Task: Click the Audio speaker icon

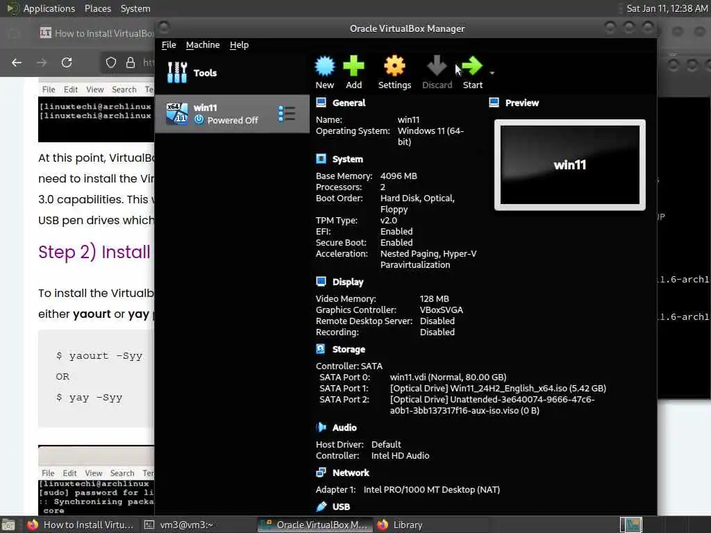Action: pos(321,428)
